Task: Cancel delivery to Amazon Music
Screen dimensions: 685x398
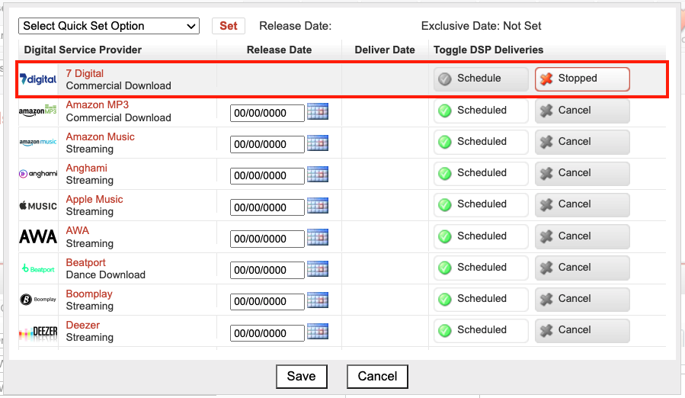Action: (582, 142)
